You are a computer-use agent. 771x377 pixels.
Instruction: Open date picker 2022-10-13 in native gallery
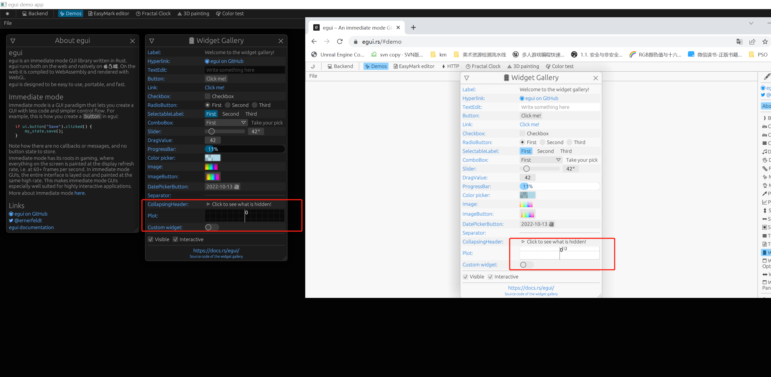[222, 187]
